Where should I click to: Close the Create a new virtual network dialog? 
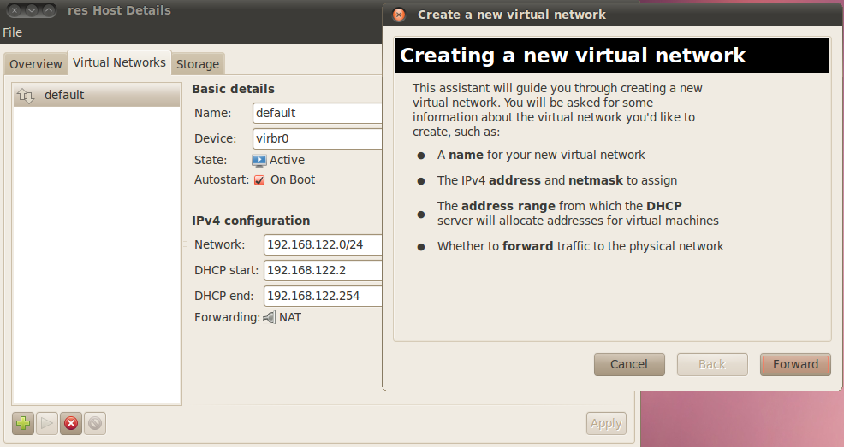tap(398, 15)
